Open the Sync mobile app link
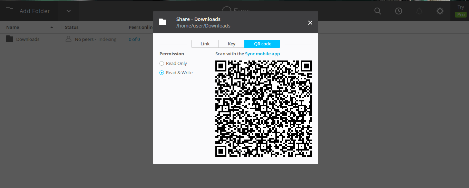 coord(262,54)
